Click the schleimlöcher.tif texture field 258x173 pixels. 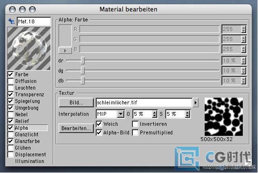pyautogui.click(x=144, y=102)
